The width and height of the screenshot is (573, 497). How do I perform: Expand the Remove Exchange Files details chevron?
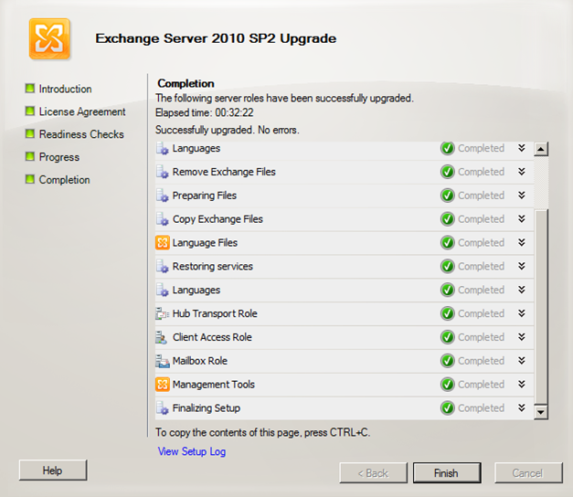tap(522, 172)
